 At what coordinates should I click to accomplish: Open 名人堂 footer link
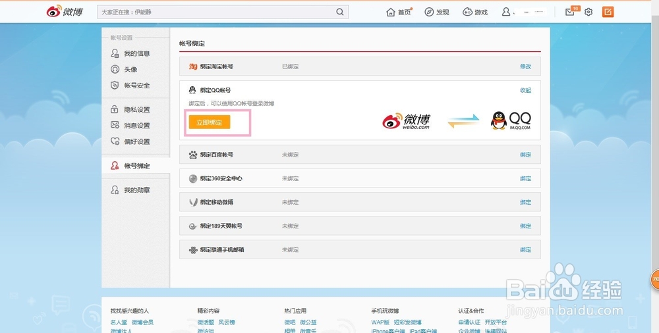tap(119, 322)
